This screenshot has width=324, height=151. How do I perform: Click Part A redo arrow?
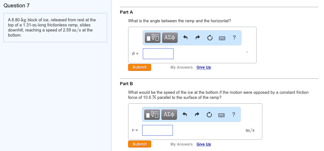point(198,38)
